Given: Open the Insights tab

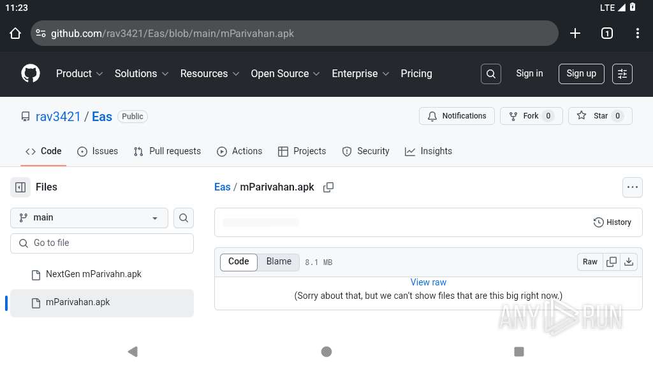Looking at the screenshot, I should click(x=429, y=152).
